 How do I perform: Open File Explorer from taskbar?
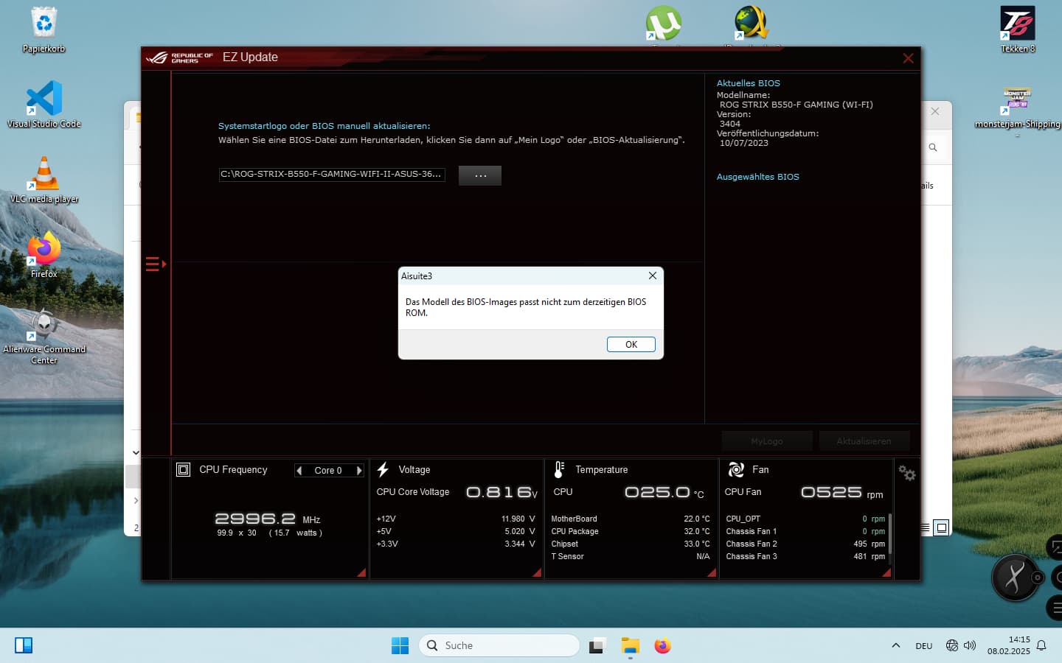tap(630, 645)
